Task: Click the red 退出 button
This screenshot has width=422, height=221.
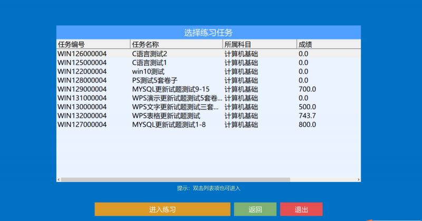Action: tap(301, 209)
